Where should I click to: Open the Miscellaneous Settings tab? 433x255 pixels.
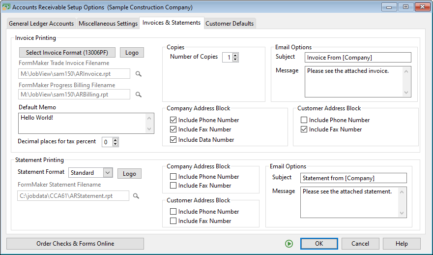click(x=108, y=24)
